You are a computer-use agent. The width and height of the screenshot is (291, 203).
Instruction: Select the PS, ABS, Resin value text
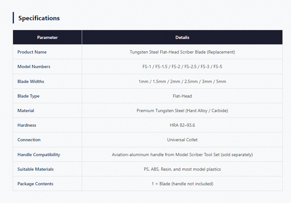coord(182,169)
